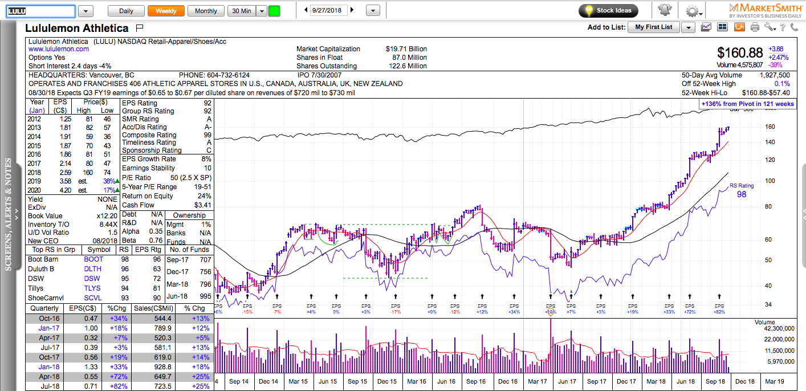Click the +136% from Pivot annotation box
This screenshot has height=391, width=806.
click(747, 104)
